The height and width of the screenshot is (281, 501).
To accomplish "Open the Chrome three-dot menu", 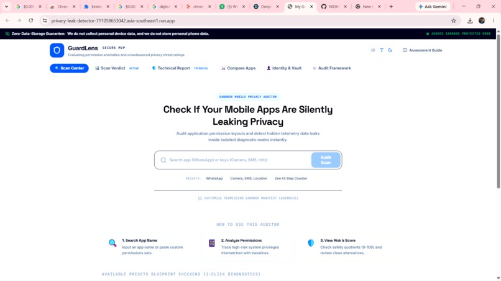I will click(x=494, y=20).
